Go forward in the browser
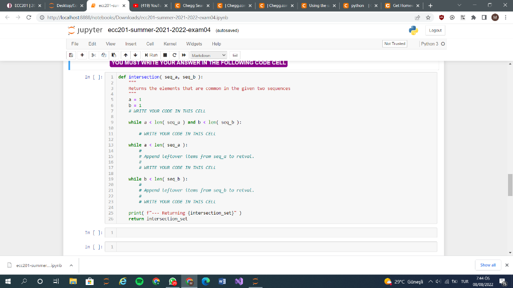 click(18, 17)
